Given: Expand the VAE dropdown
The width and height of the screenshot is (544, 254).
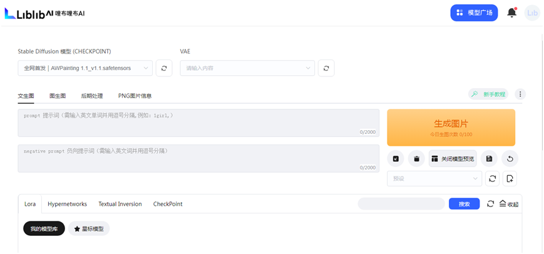Looking at the screenshot, I should (247, 68).
